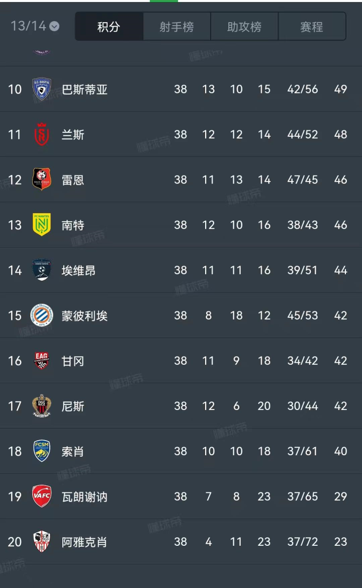
Task: Open the 13/14 season dropdown
Action: pos(35,26)
